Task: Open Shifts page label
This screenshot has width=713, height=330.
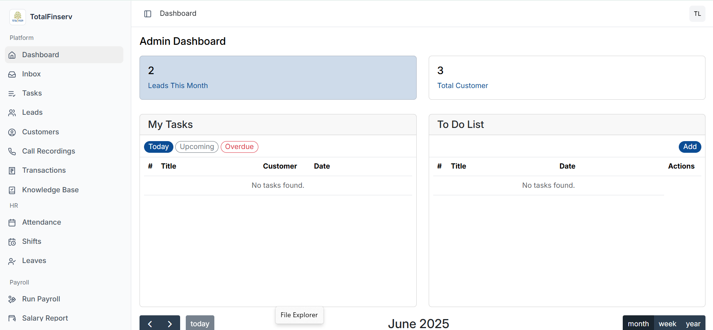Action: point(32,242)
